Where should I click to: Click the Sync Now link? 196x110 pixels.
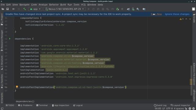156,14
